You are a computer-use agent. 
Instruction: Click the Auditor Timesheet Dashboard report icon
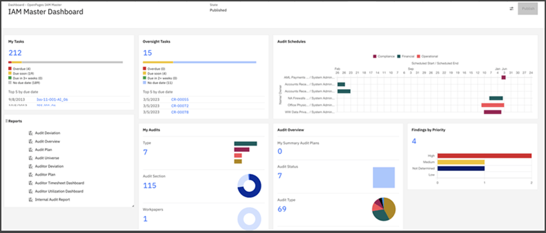[31, 183]
